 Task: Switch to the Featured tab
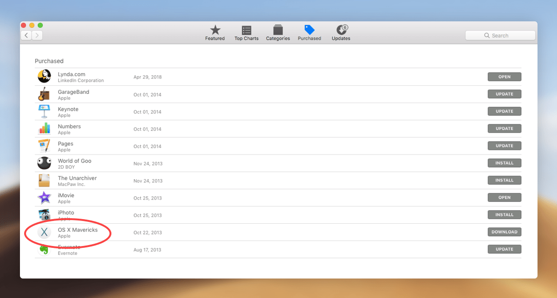pyautogui.click(x=214, y=32)
